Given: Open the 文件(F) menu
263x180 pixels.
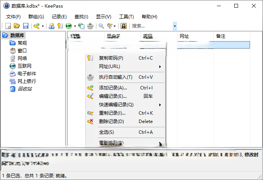Looking at the screenshot, I should pyautogui.click(x=13, y=17).
